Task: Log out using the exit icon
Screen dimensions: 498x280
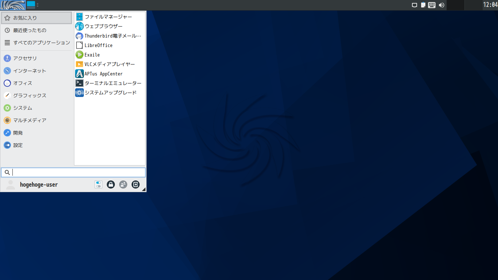Action: (x=136, y=184)
